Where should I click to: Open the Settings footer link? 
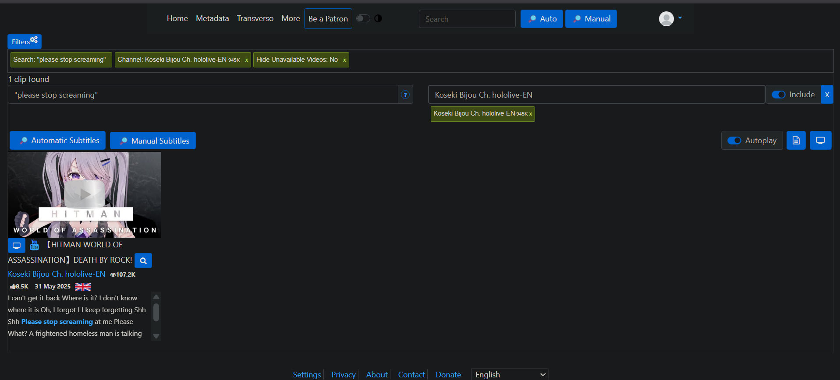307,375
